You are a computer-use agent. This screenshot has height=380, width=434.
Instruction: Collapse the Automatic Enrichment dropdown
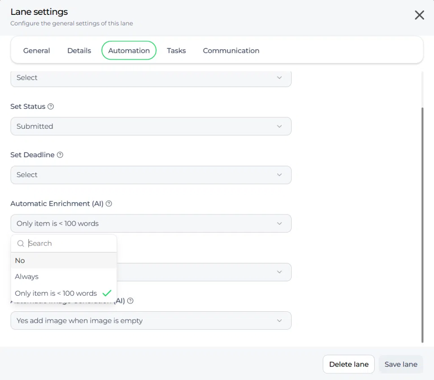(x=151, y=223)
